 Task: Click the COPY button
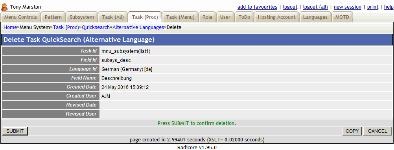[352, 131]
